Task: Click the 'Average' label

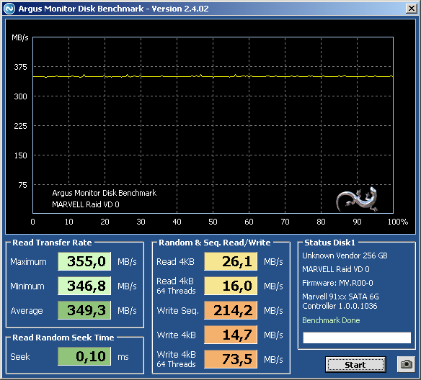Action: click(x=27, y=311)
